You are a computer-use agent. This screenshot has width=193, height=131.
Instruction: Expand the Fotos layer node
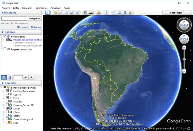4,98
